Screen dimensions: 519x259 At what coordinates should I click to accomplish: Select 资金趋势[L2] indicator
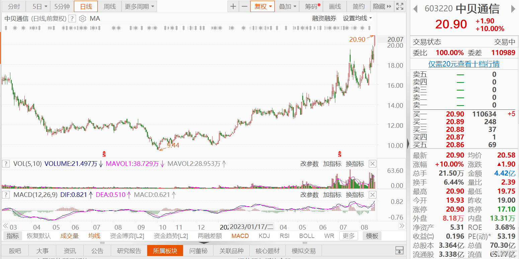[171, 236]
